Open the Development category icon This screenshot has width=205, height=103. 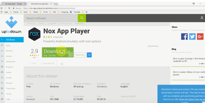coord(2,61)
